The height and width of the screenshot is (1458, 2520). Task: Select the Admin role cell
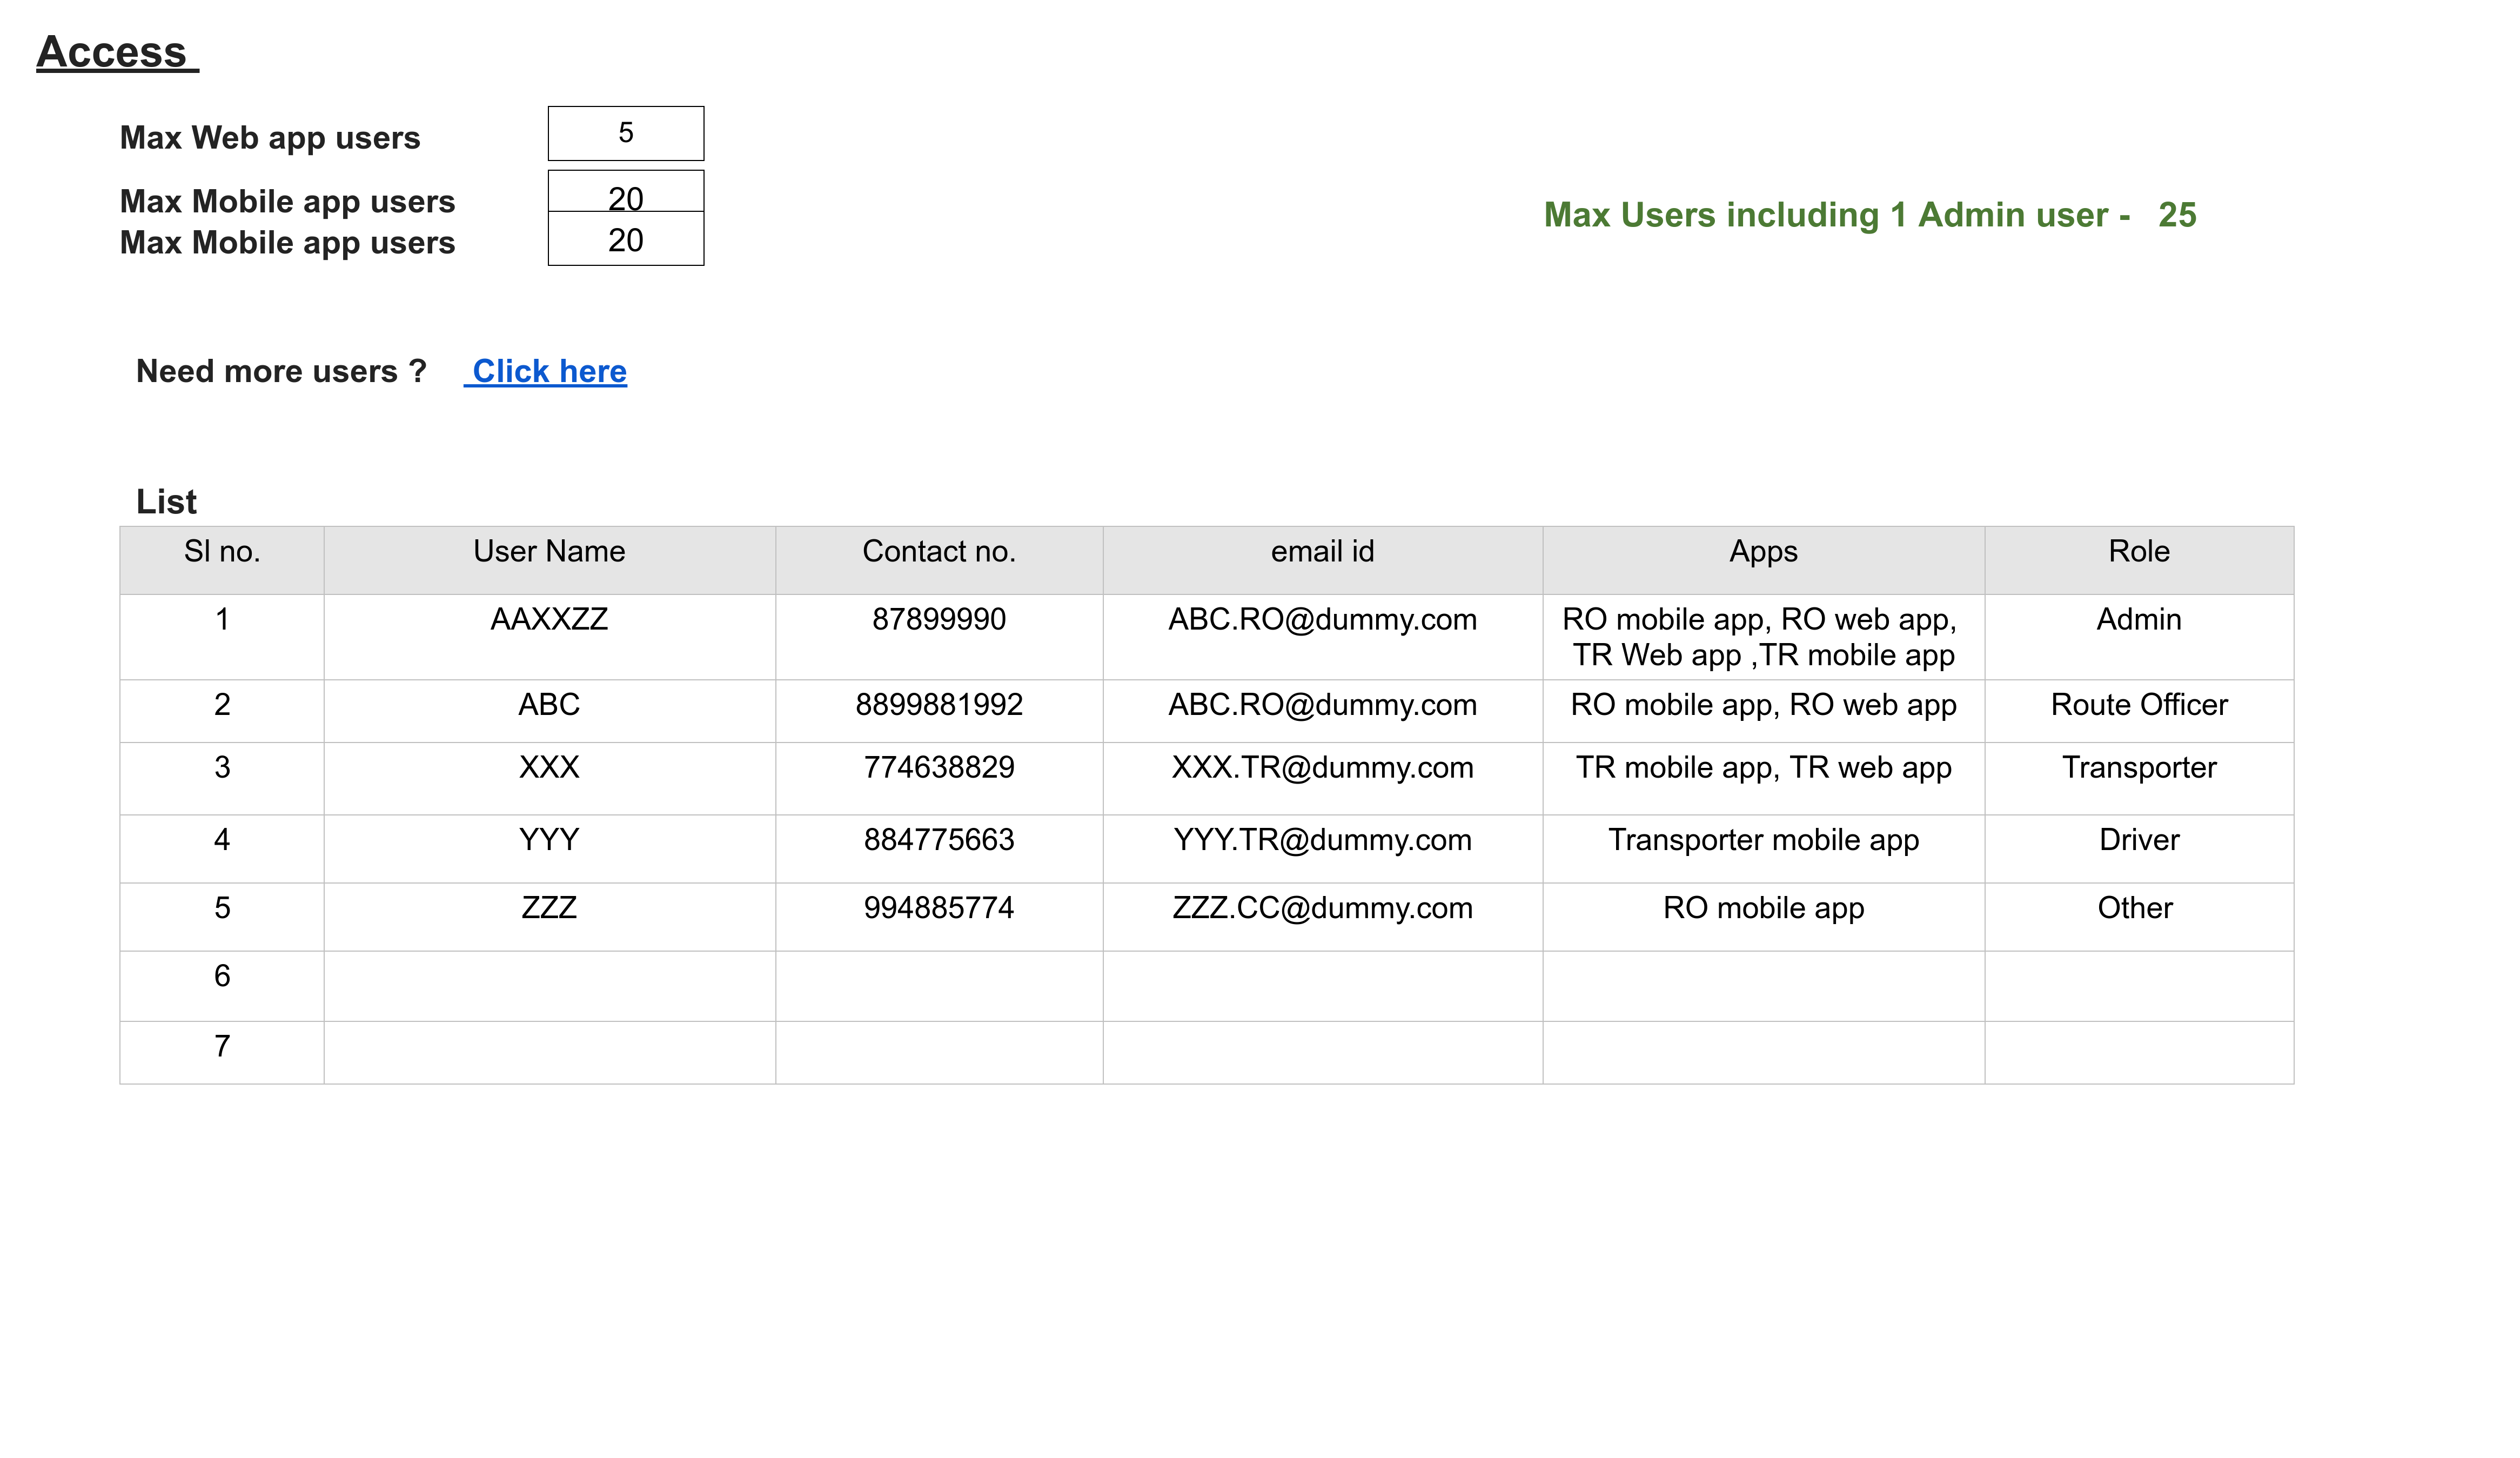point(2138,619)
